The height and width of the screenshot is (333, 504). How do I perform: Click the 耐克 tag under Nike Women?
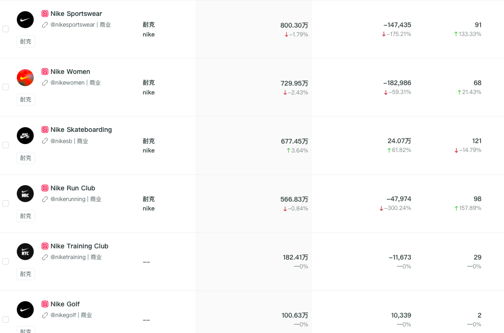click(26, 100)
